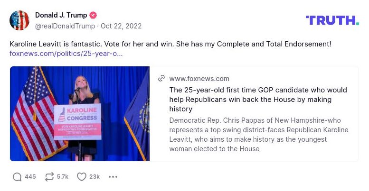Open Donald J. Trump's profile avatar
The image size is (369, 191).
pyautogui.click(x=19, y=20)
